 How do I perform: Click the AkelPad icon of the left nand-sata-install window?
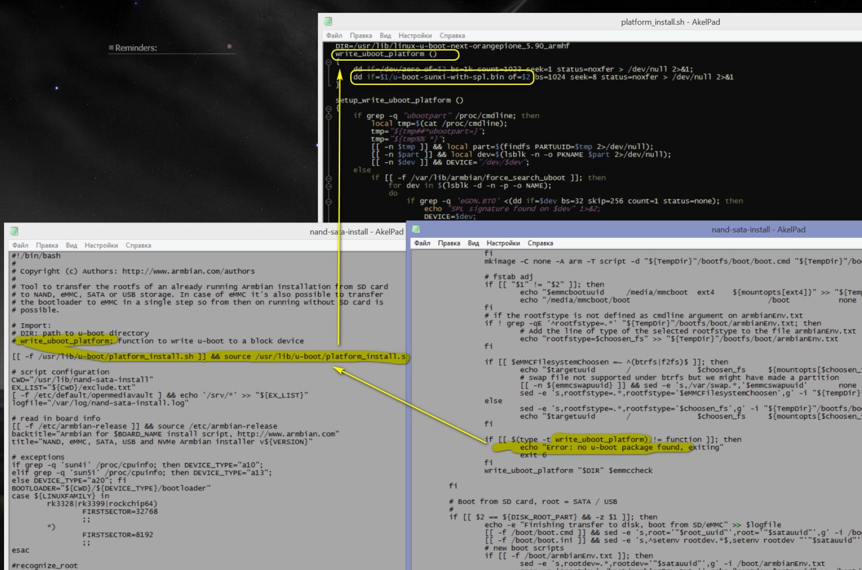14,231
